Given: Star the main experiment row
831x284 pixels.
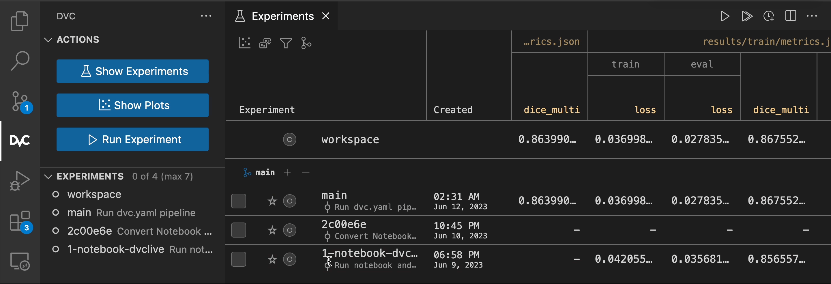Looking at the screenshot, I should coord(272,201).
